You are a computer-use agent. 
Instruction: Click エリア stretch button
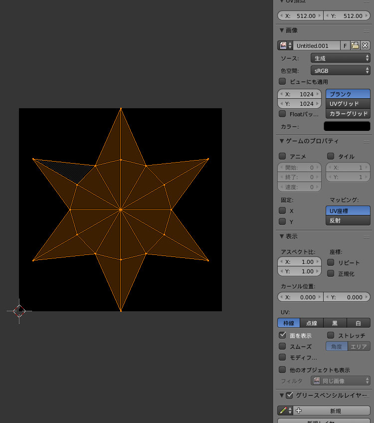coord(359,346)
